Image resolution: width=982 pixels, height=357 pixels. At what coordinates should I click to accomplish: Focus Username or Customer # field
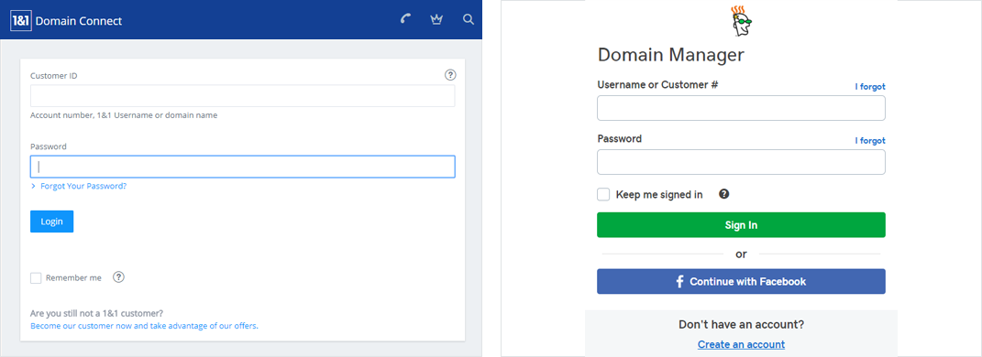coord(741,108)
